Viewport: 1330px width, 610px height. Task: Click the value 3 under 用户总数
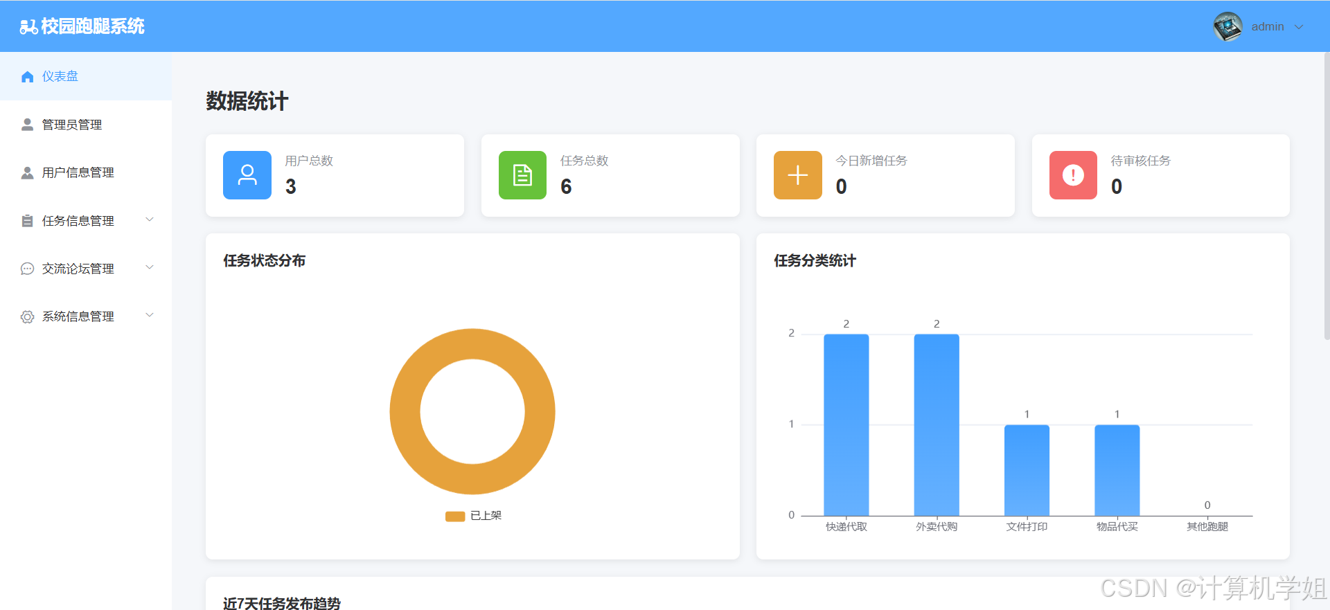[291, 187]
